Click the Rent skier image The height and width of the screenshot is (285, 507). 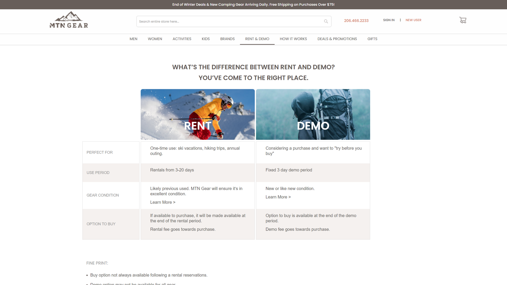[x=198, y=114]
